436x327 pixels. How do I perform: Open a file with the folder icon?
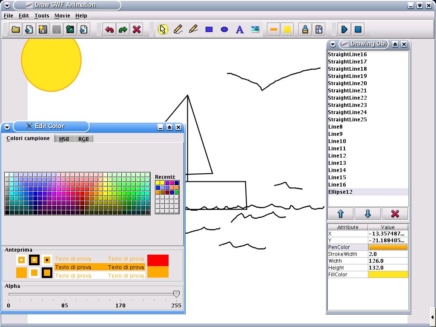pos(16,29)
